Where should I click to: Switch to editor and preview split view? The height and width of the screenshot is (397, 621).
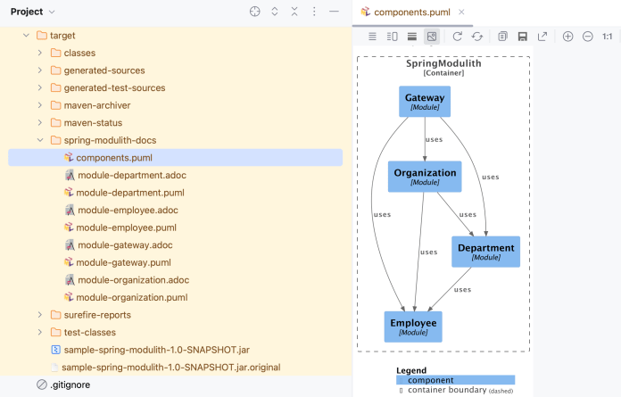(x=393, y=37)
